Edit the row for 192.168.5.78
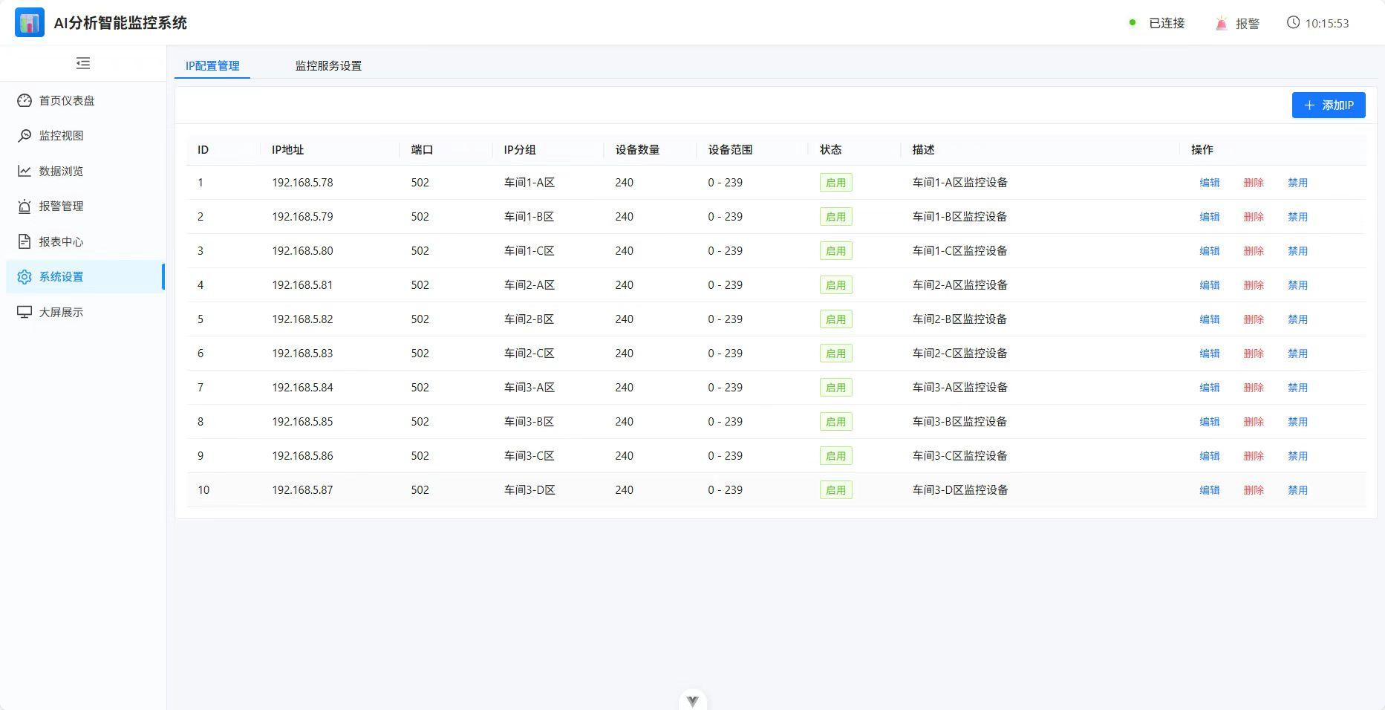The height and width of the screenshot is (710, 1385). coord(1210,183)
